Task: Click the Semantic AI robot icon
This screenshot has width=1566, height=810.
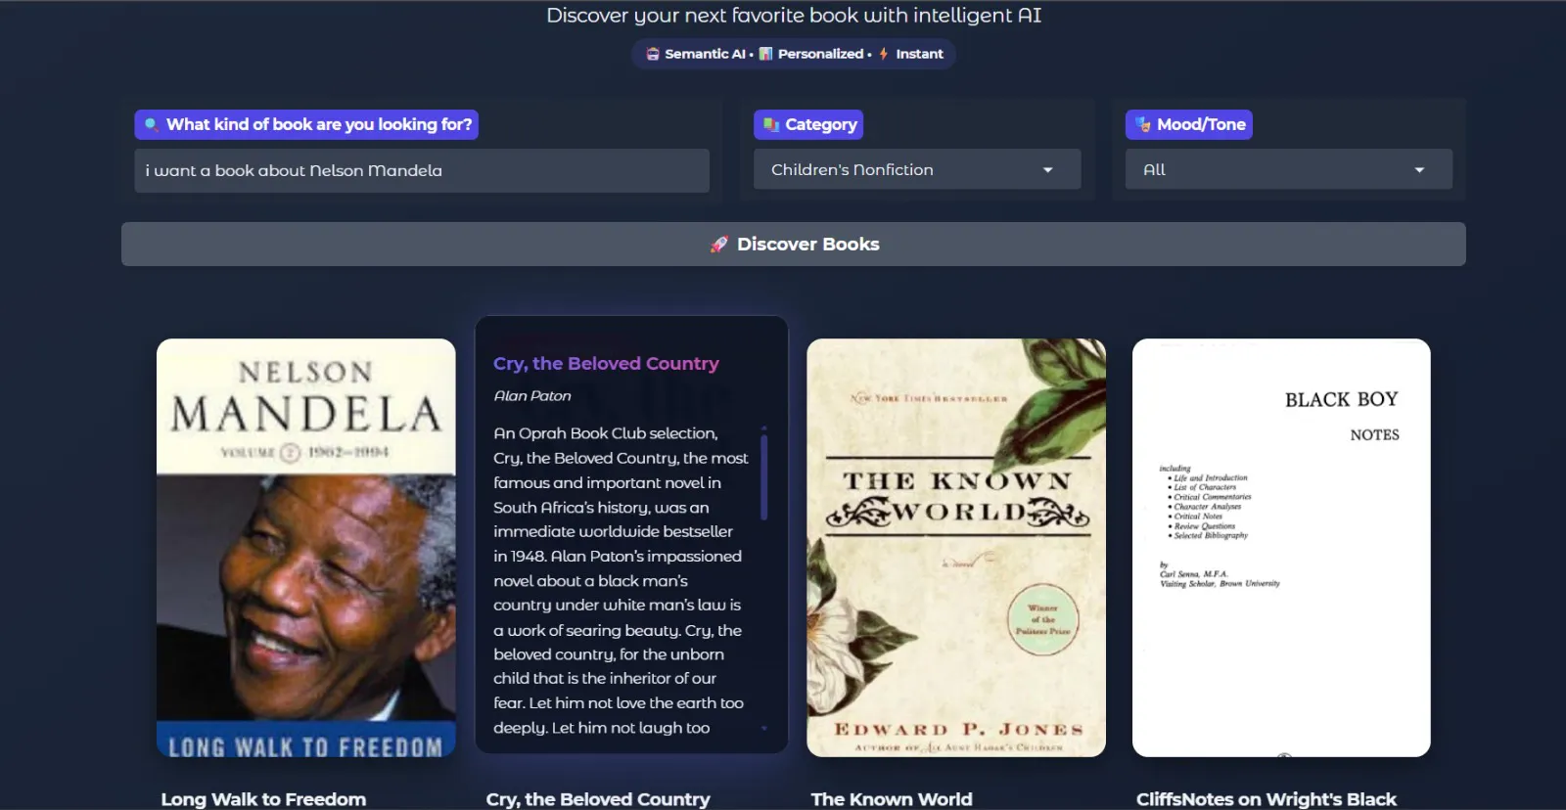Action: [653, 54]
